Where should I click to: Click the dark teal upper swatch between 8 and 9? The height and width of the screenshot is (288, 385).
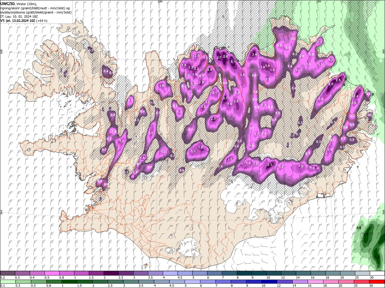[244, 273]
